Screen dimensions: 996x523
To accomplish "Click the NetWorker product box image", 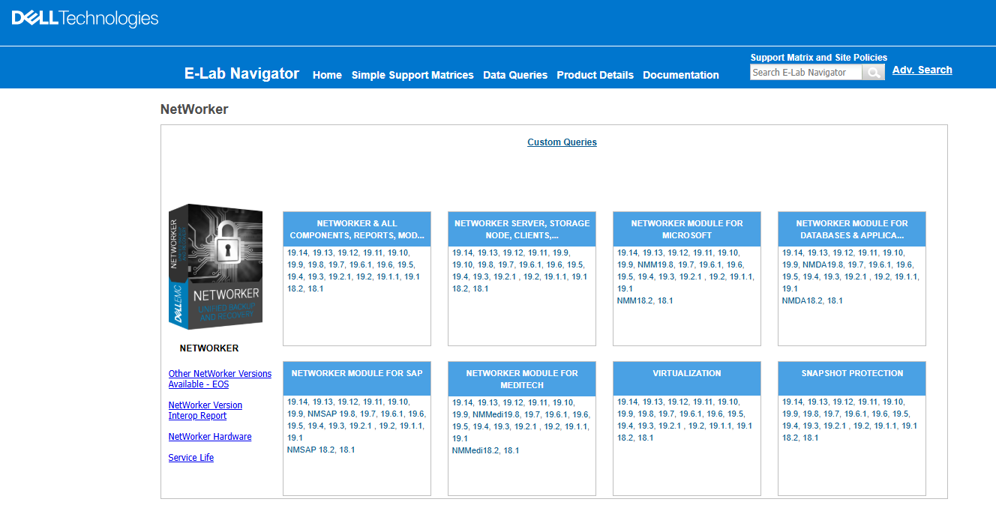I will click(x=215, y=267).
